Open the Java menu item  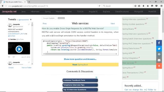coord(23,11)
